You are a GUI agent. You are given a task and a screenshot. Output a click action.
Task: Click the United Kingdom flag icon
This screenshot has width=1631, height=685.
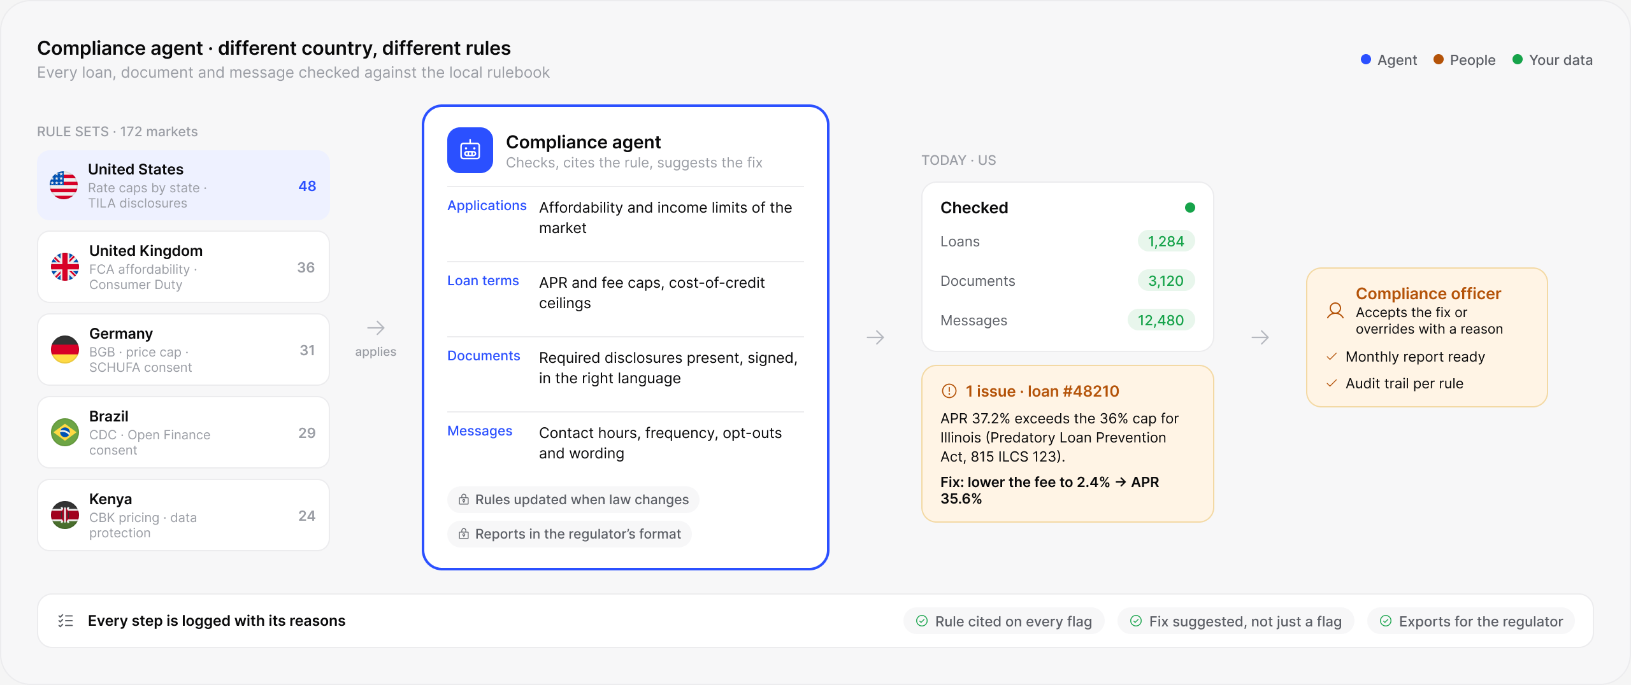click(65, 267)
